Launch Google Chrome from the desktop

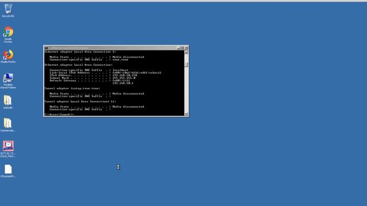click(8, 34)
